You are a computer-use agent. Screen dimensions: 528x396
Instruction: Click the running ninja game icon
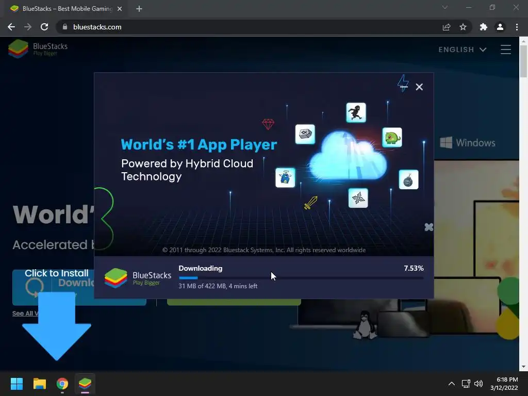click(356, 112)
